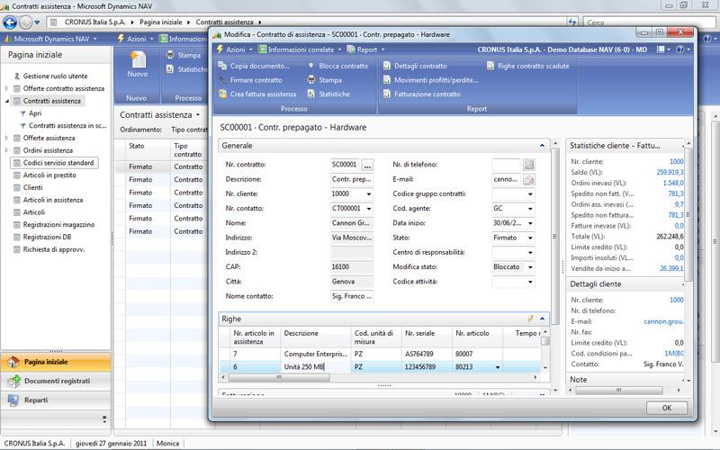Click the OK button
This screenshot has height=450, width=720.
(x=667, y=408)
